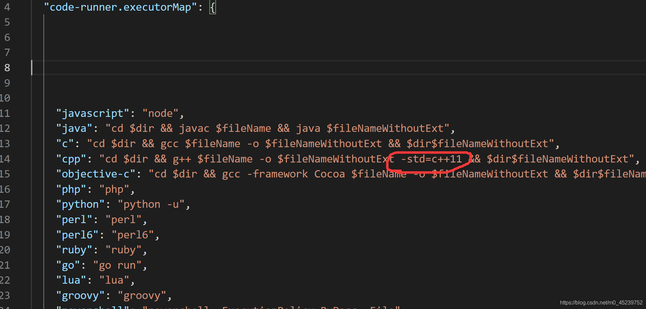This screenshot has height=309, width=646.
Task: Click the "groovy" value string
Action: point(142,295)
